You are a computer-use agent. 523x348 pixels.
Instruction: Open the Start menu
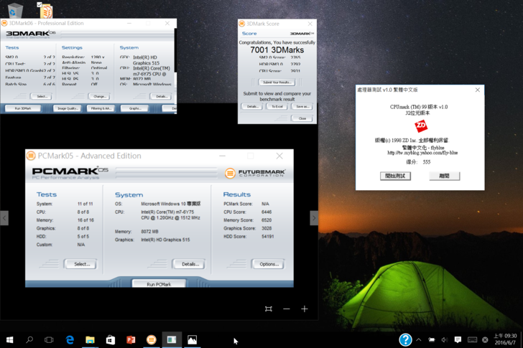tap(9, 339)
